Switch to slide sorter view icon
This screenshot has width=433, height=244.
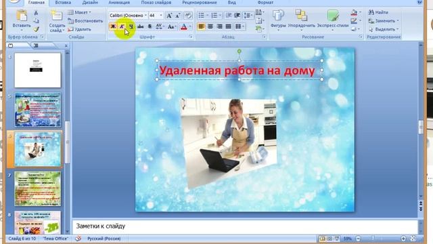coord(329,239)
